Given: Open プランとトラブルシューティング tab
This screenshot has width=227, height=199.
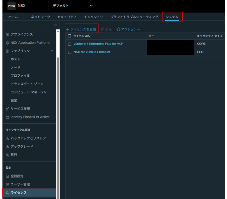Looking at the screenshot, I should [134, 17].
